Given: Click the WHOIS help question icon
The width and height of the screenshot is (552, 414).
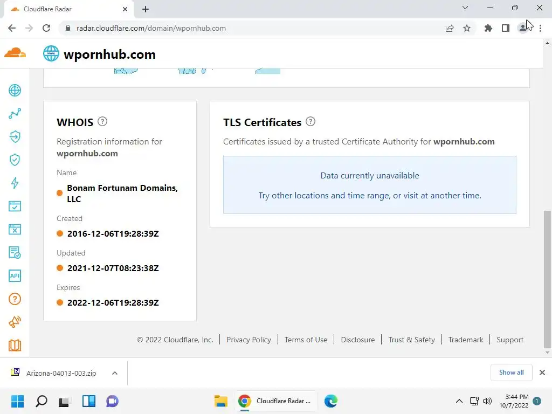Looking at the screenshot, I should [102, 121].
